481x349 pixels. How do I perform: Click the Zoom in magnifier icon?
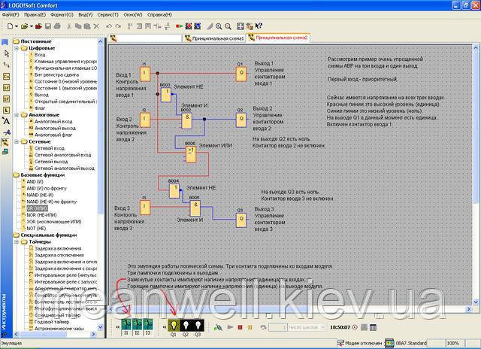coord(219,26)
